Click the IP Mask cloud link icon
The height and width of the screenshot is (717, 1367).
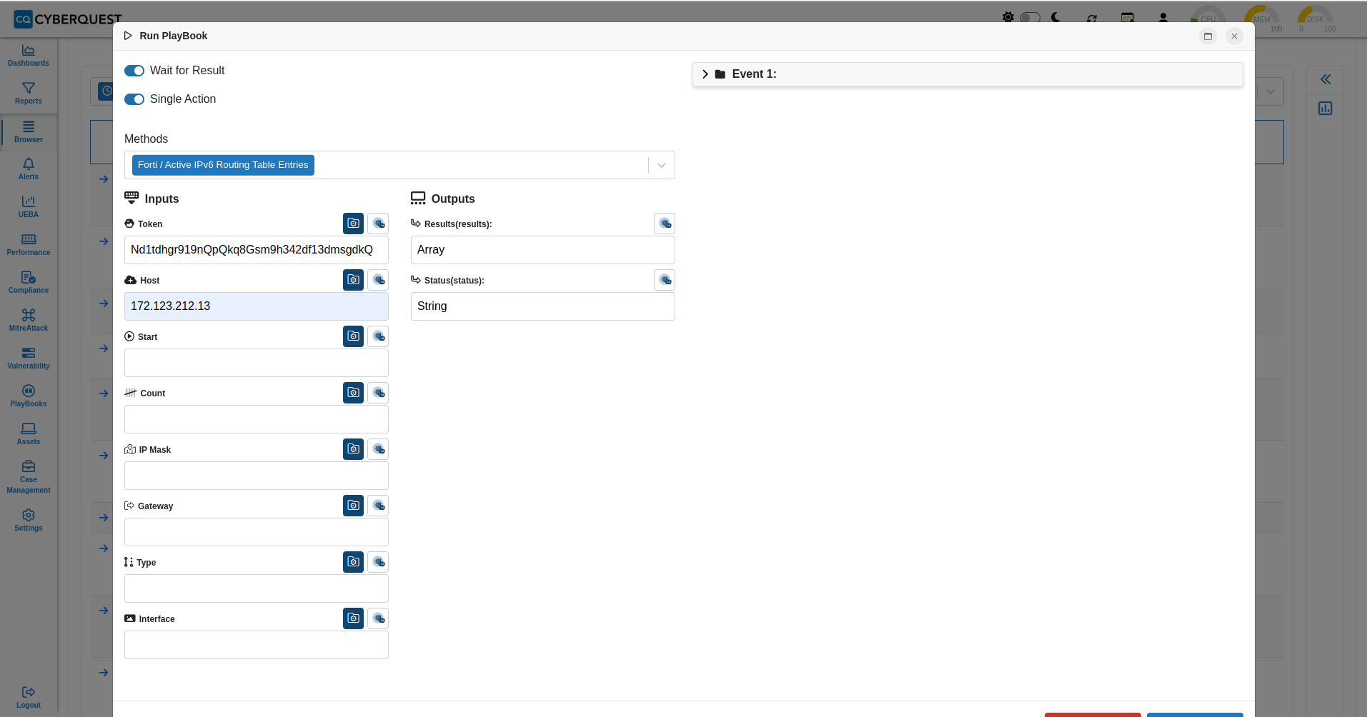pyautogui.click(x=379, y=449)
